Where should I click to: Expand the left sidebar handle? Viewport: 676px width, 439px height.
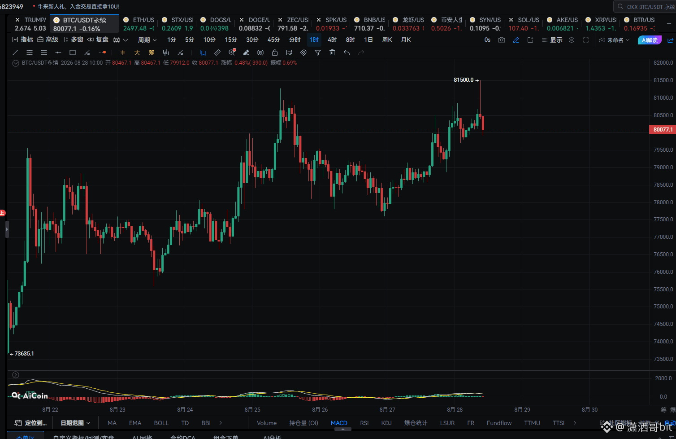[7, 229]
